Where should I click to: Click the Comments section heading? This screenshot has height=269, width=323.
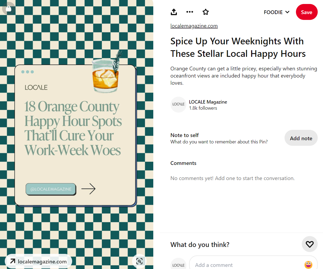point(183,163)
